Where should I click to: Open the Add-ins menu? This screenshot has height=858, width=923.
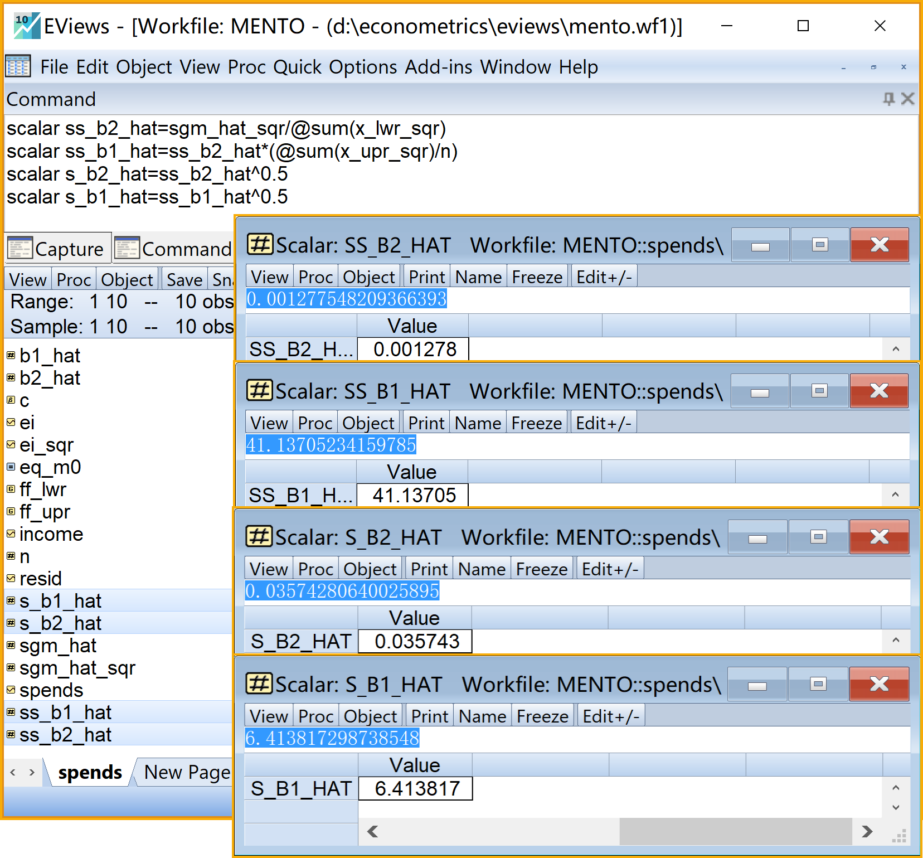point(438,67)
